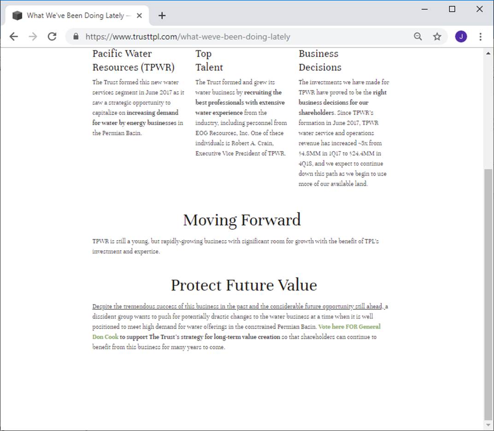Screen dimensions: 494x431
Task: Open the Chrome three-dot menu
Action: coord(480,37)
